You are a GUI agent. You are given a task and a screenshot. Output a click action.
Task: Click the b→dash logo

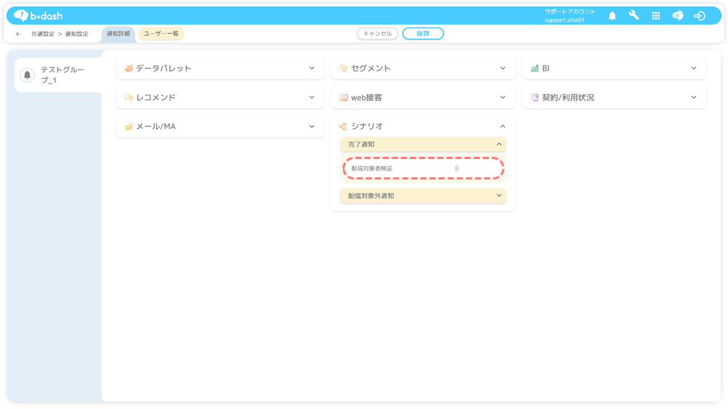click(38, 16)
